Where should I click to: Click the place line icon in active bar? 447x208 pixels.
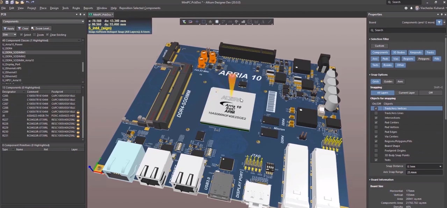click(x=269, y=22)
